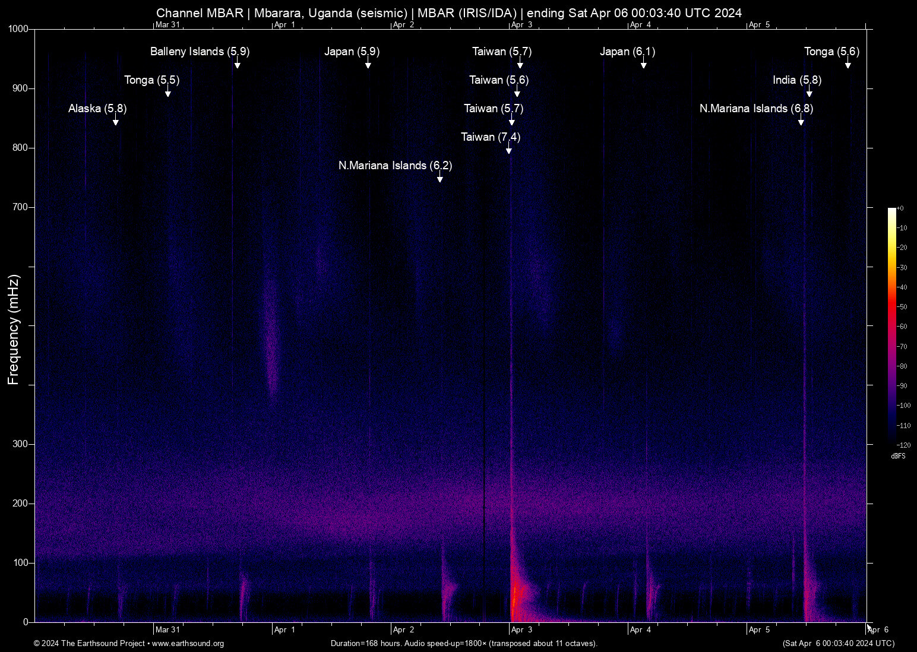Select the arrow under Balleny Islands (5.9)
The width and height of the screenshot is (917, 652).
click(x=238, y=65)
